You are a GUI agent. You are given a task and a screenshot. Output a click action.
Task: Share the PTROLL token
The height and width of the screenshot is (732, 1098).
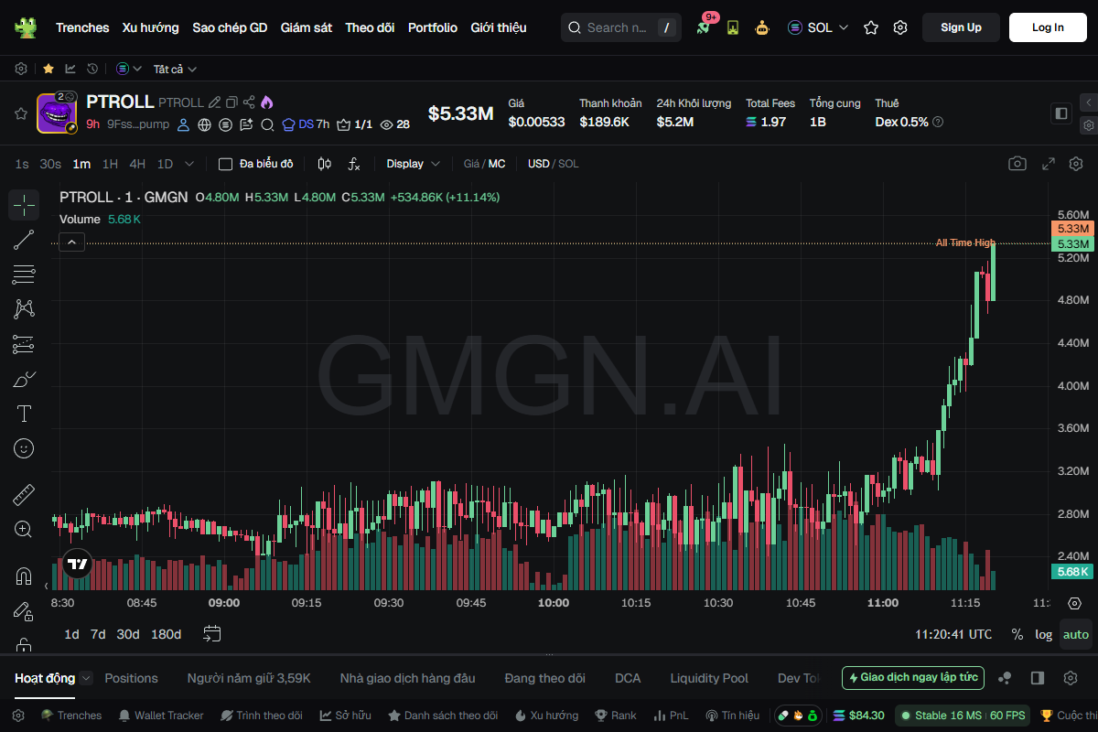[x=249, y=102]
